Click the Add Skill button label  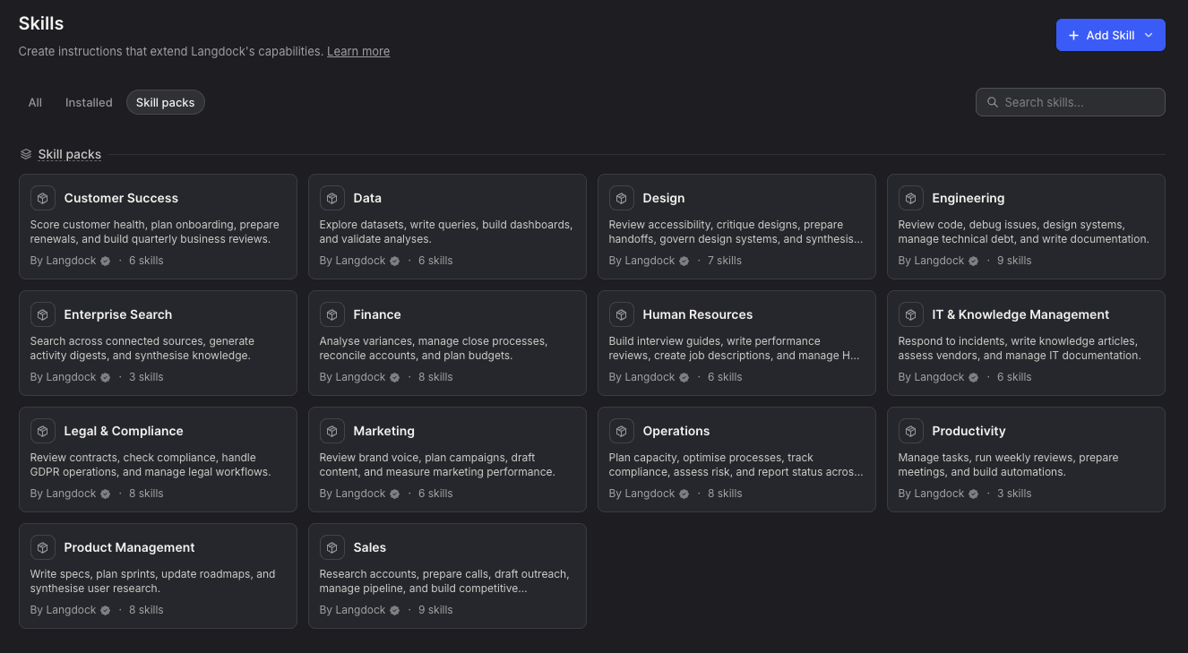1111,35
